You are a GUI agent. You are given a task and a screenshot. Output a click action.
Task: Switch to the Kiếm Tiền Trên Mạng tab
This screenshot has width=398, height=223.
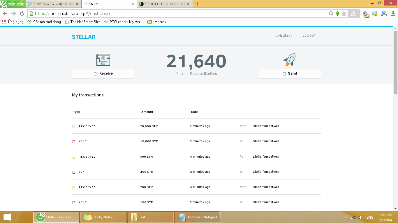(53, 4)
